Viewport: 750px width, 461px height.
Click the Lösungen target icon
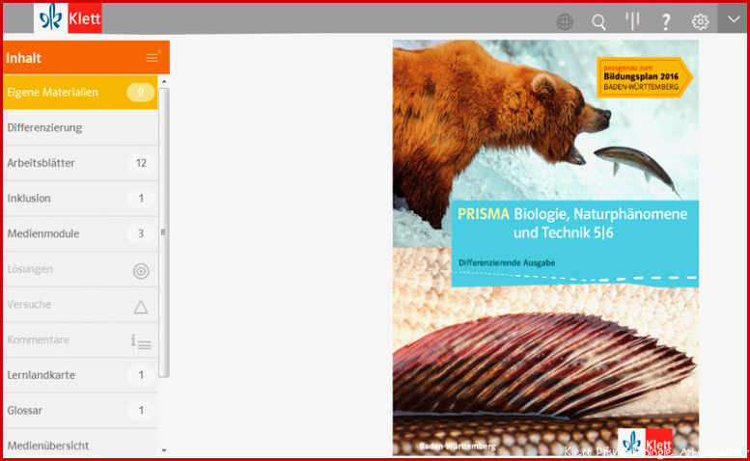(x=141, y=271)
